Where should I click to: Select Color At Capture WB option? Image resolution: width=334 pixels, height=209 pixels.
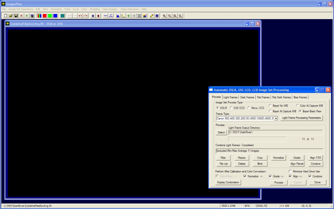pos(297,106)
